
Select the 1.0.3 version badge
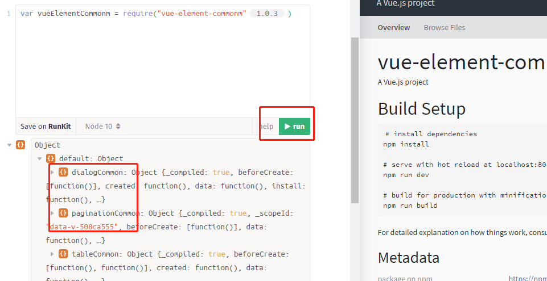pyautogui.click(x=267, y=14)
